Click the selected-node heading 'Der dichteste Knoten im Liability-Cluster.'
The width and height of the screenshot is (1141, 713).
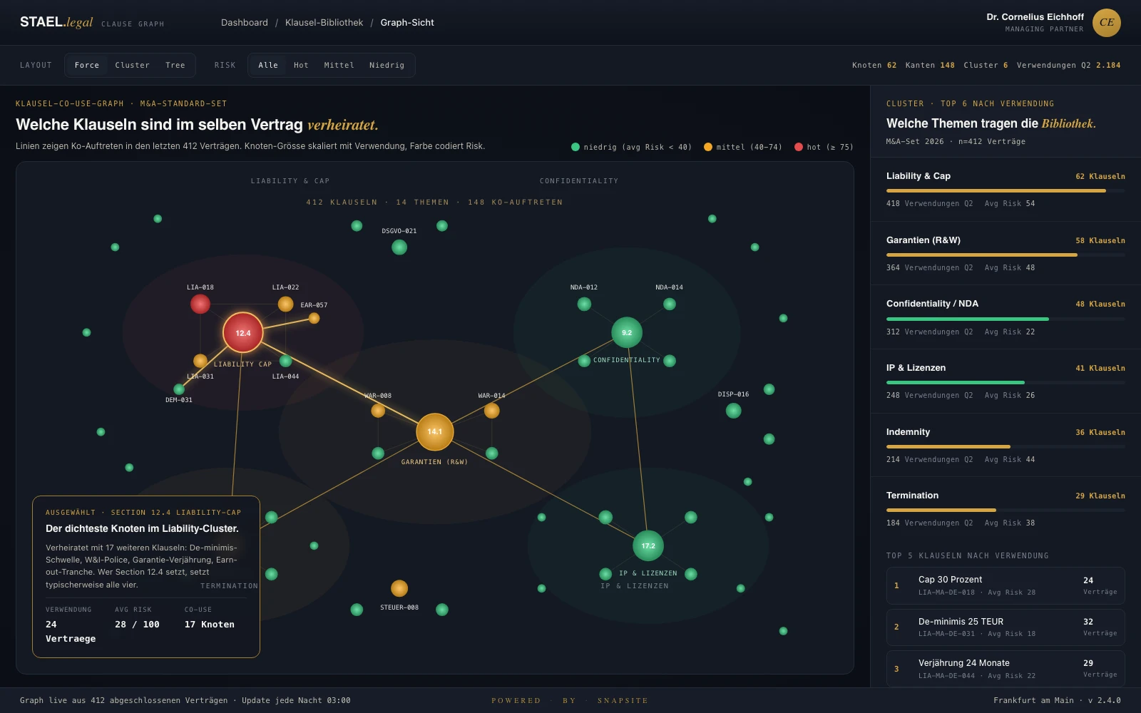pyautogui.click(x=143, y=528)
